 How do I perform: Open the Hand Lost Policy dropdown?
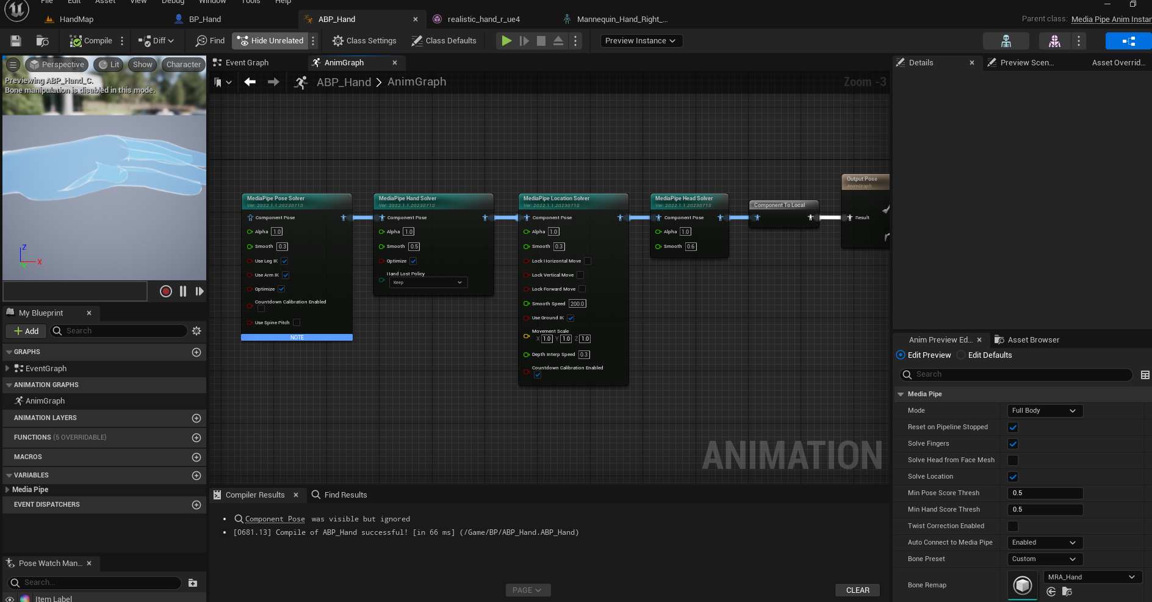(x=428, y=282)
